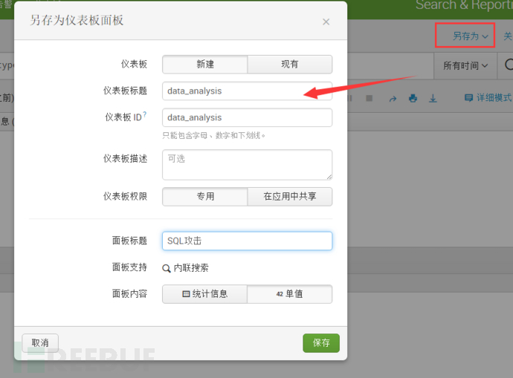
Task: Click the 仪表板标题 input field
Action: click(247, 91)
